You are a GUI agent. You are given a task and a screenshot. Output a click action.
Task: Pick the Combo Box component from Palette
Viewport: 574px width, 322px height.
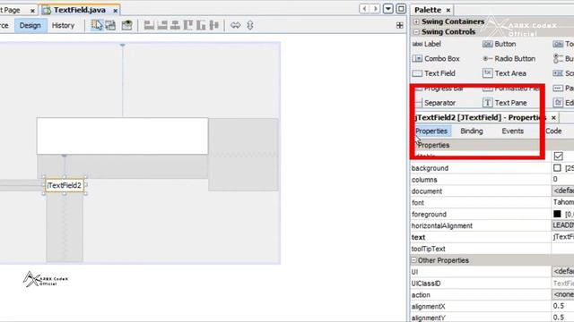coord(436,58)
